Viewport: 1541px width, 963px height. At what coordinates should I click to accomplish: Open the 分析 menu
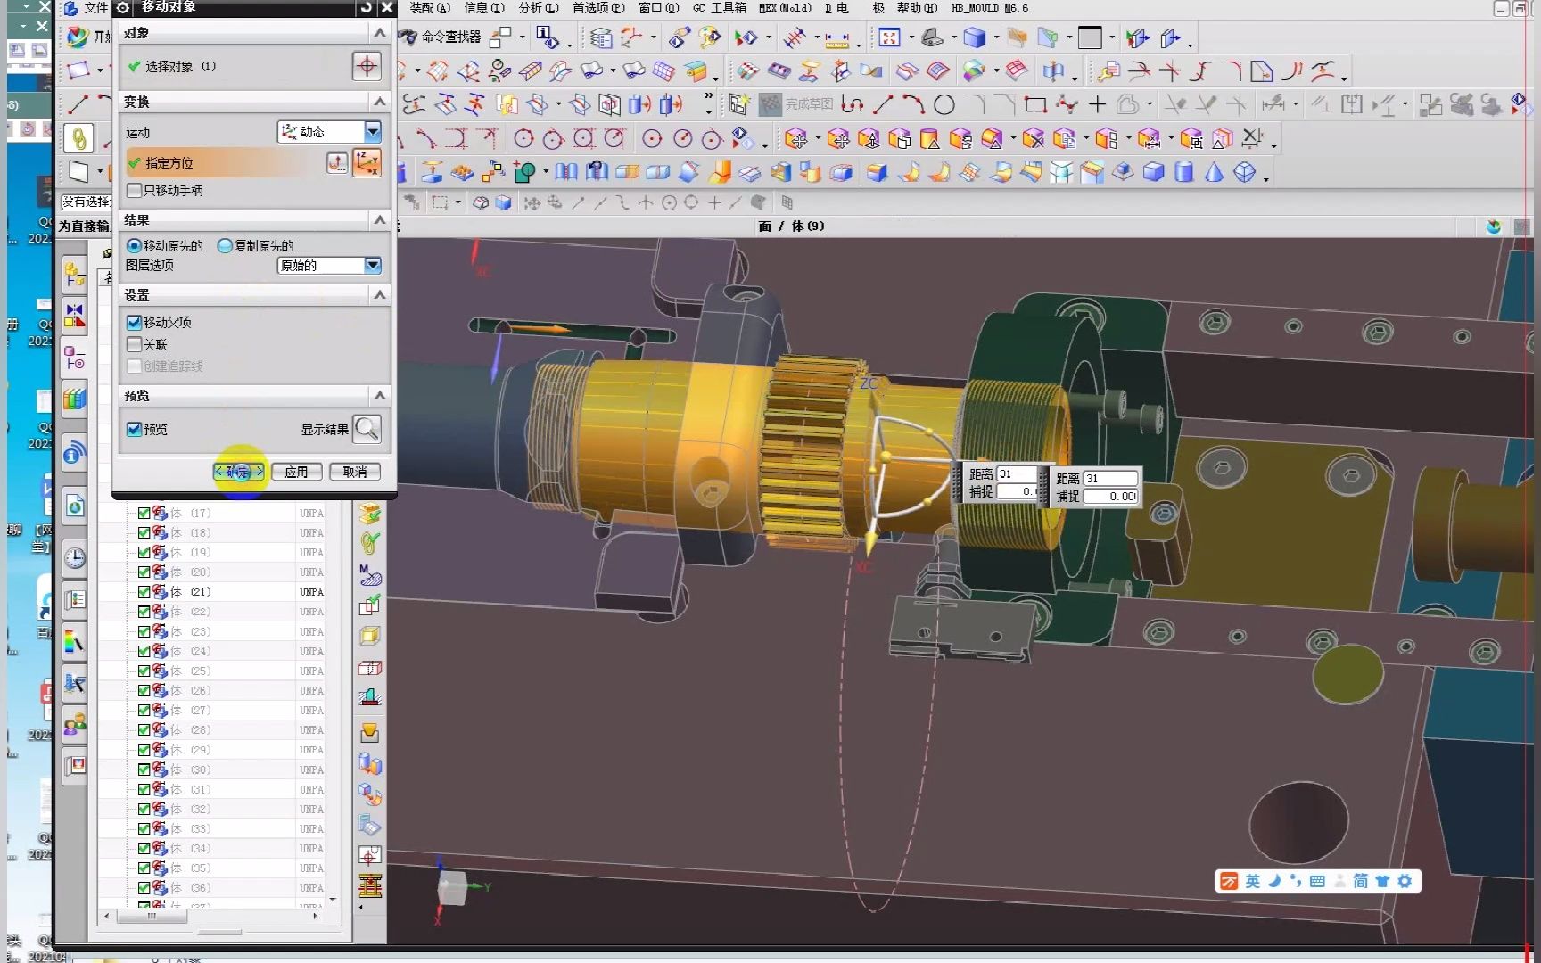tap(538, 8)
